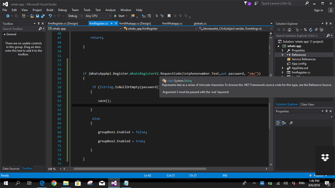Toggle auto-hide pin on Properties panel
Image resolution: width=335 pixels, height=188 pixels.
pos(326,111)
